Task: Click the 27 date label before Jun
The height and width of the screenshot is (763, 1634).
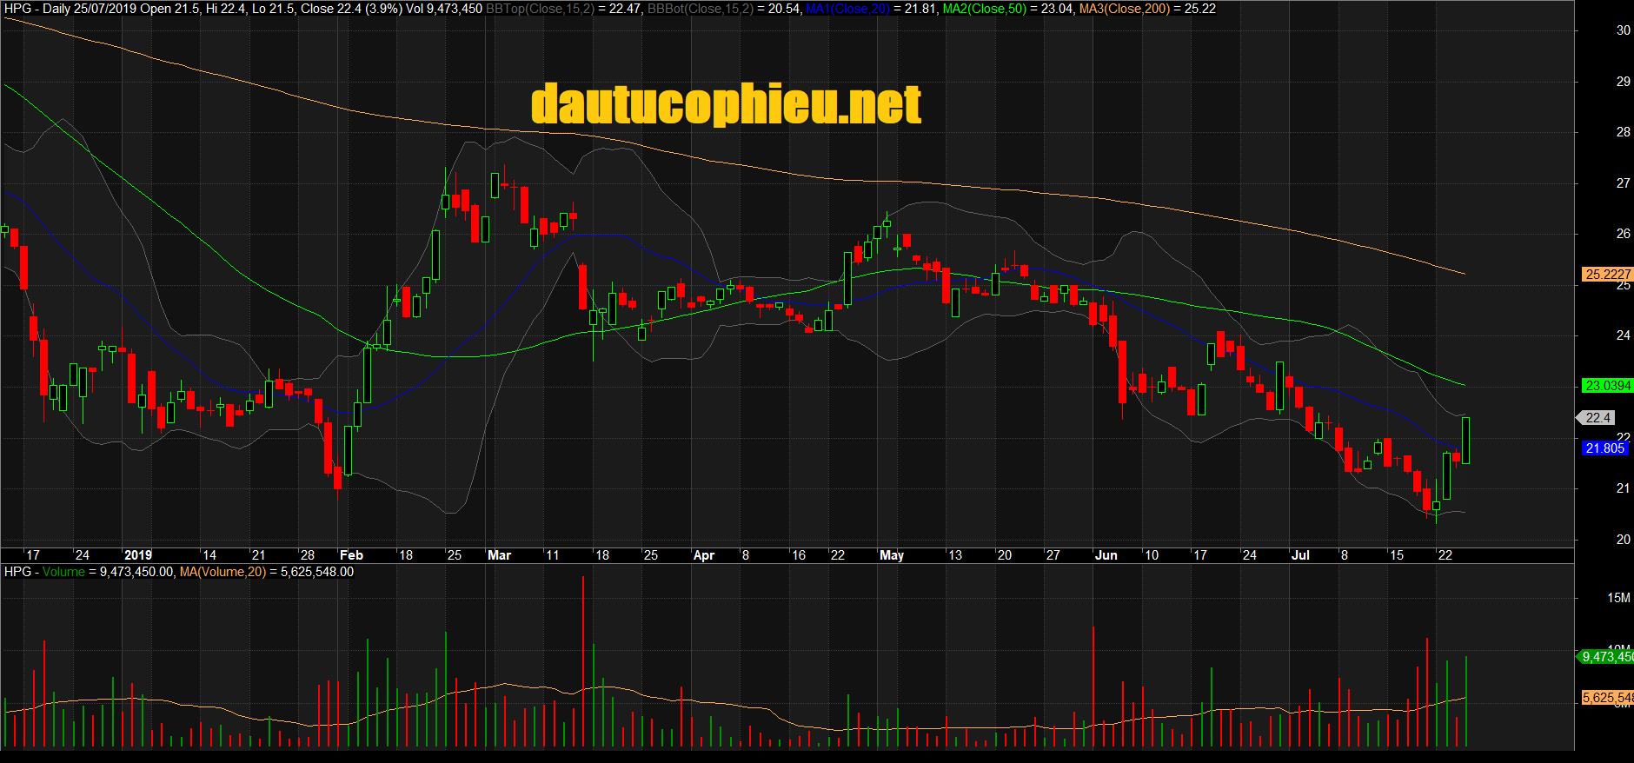Action: tap(1053, 555)
